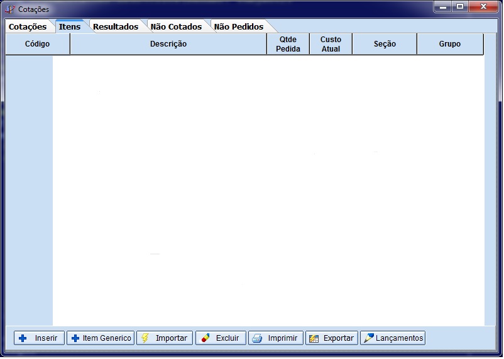Click the Importar button label
The height and width of the screenshot is (359, 504).
click(x=172, y=338)
